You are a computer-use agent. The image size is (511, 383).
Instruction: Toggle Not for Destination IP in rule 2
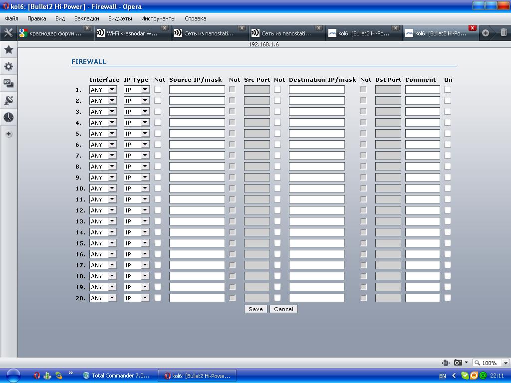pos(277,100)
